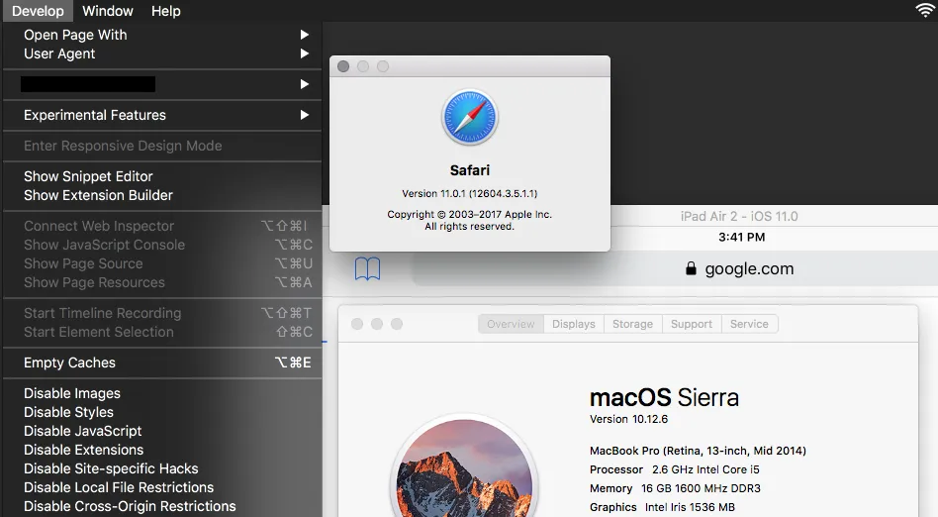Open the Window menu
Screen dimensions: 938x517
point(108,11)
